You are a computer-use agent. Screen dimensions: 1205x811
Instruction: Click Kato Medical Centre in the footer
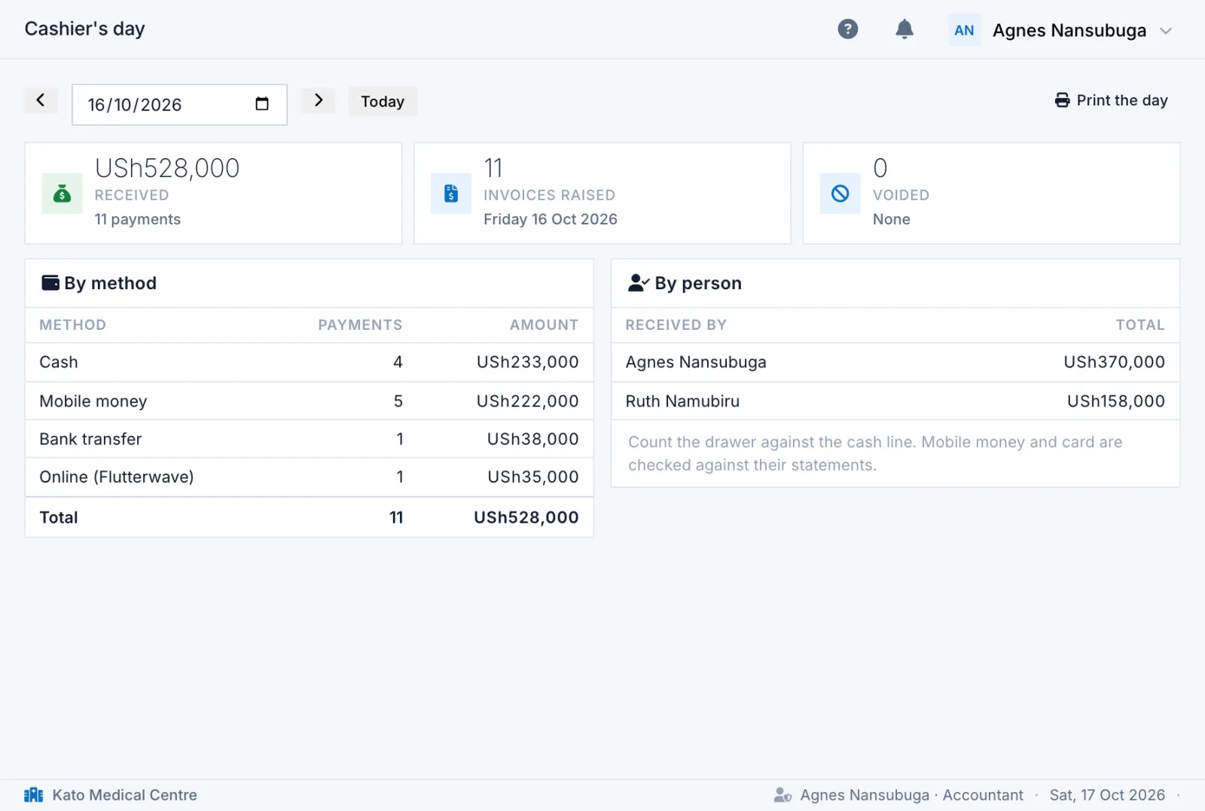click(125, 795)
